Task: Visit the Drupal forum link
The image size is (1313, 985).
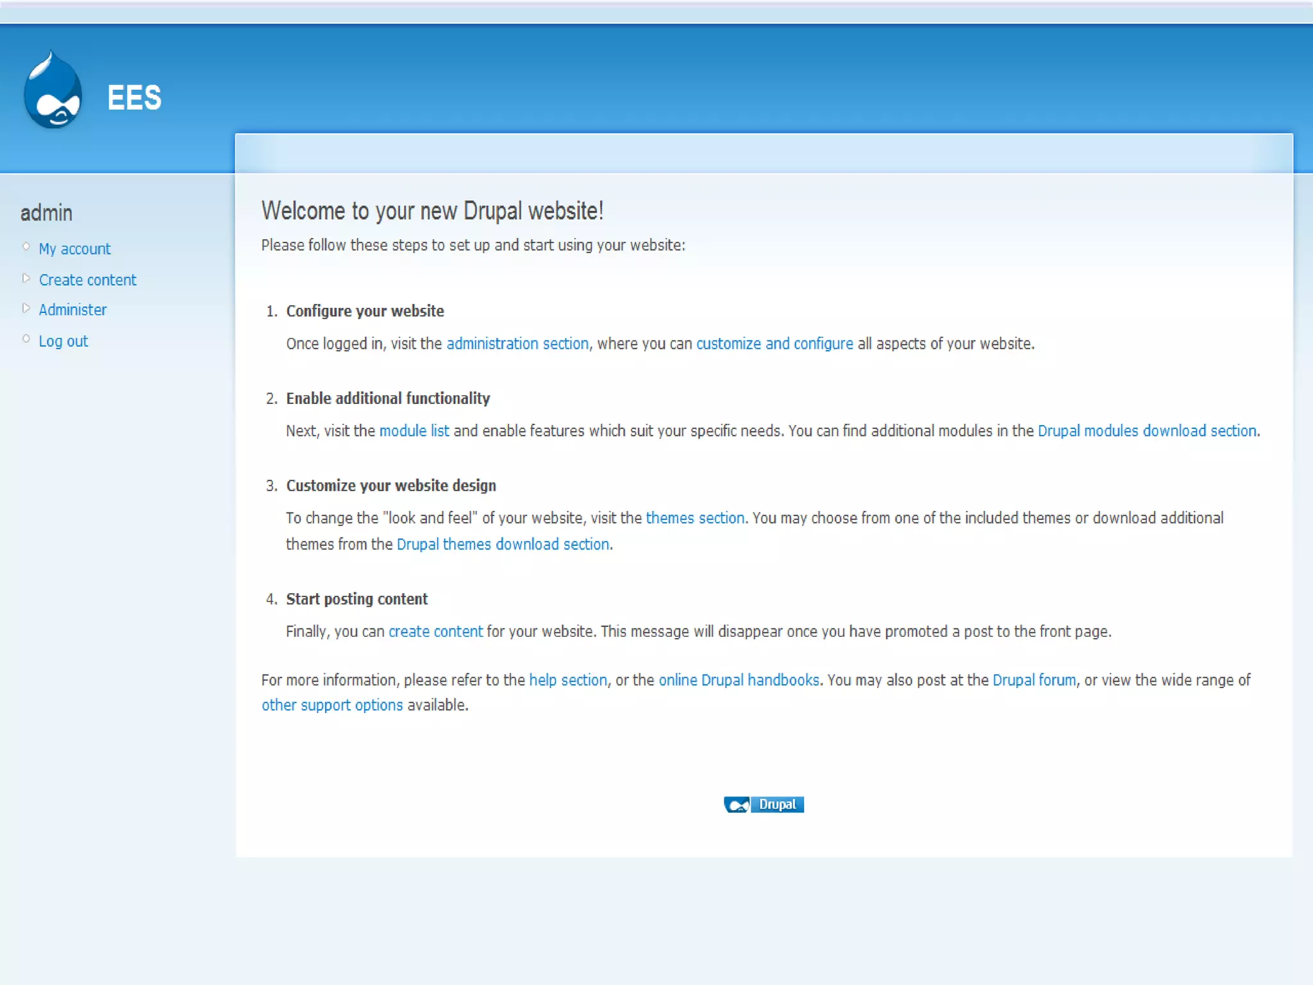Action: click(x=1033, y=680)
